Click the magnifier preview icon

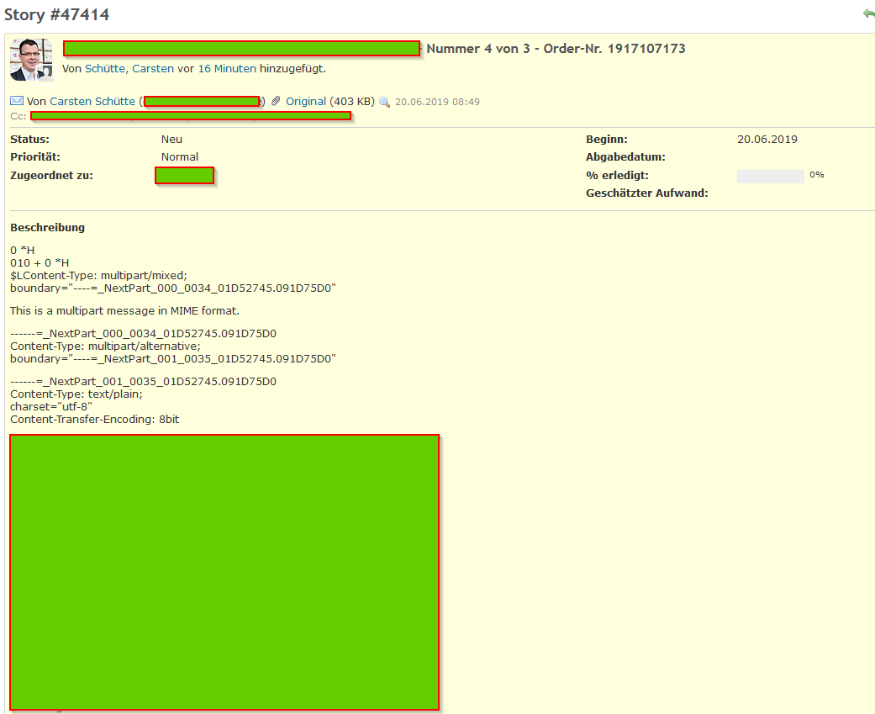[385, 102]
